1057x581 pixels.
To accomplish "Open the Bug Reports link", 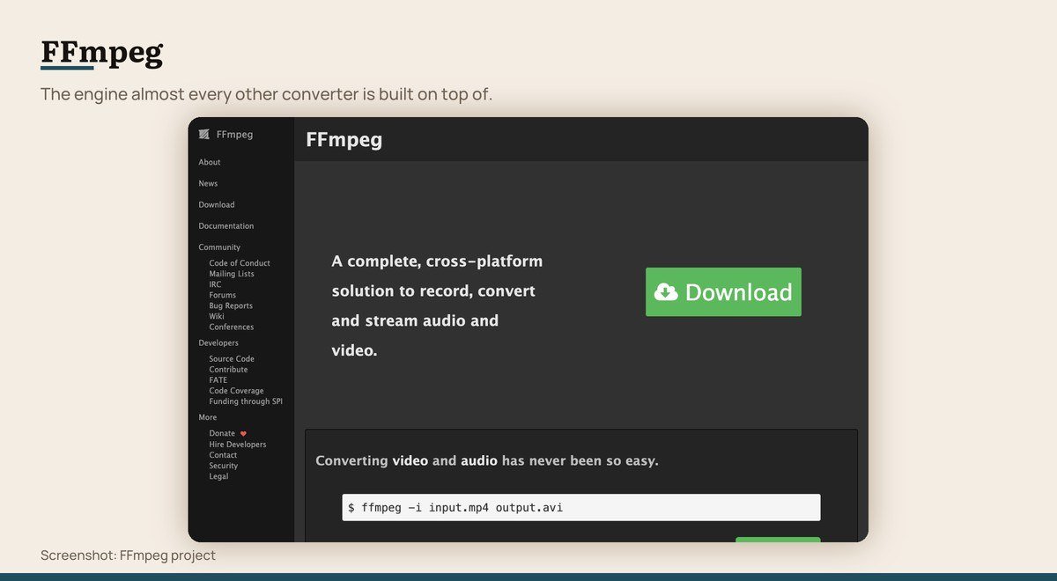I will (x=231, y=305).
